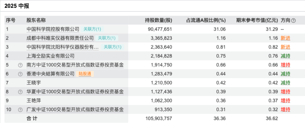Click the 陆股通 tag
Viewport: 305px width, 123px height.
coord(85,74)
